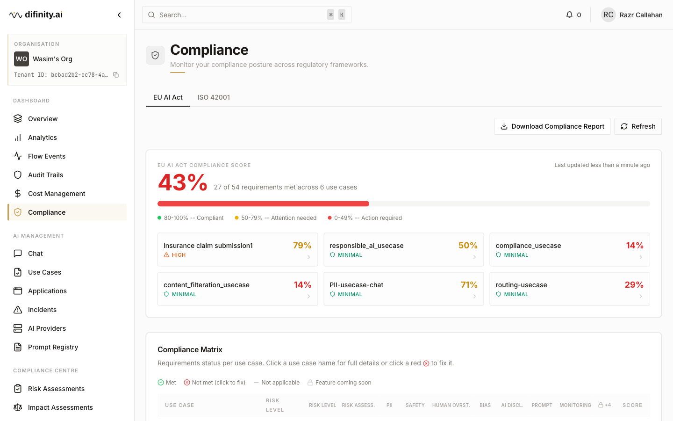Click the Flow Events sidebar icon
This screenshot has width=673, height=421.
(x=18, y=156)
